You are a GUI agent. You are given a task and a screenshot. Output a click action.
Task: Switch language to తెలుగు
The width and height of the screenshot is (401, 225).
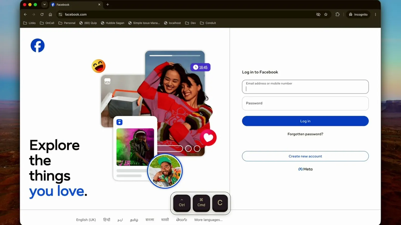click(x=181, y=220)
